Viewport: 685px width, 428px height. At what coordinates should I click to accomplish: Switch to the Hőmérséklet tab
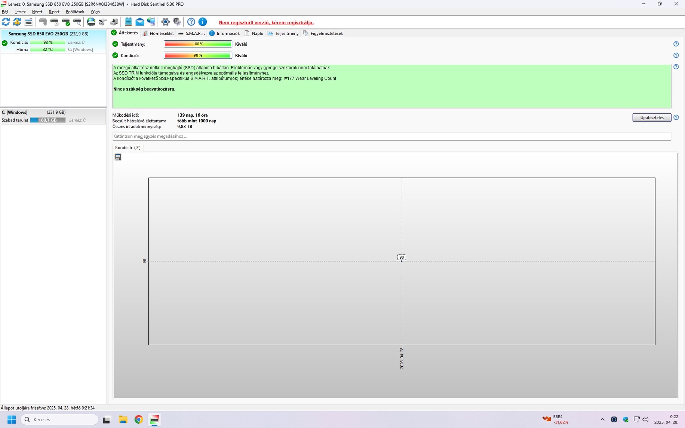click(158, 33)
